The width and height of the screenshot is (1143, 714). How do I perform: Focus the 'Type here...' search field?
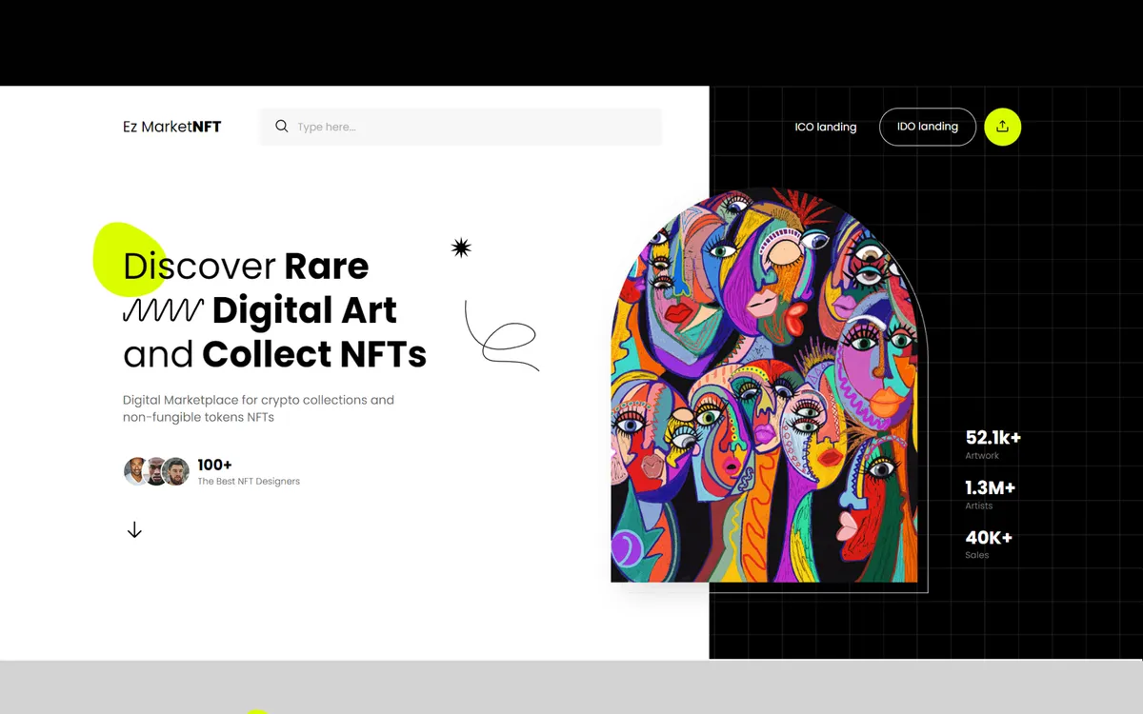pyautogui.click(x=461, y=127)
